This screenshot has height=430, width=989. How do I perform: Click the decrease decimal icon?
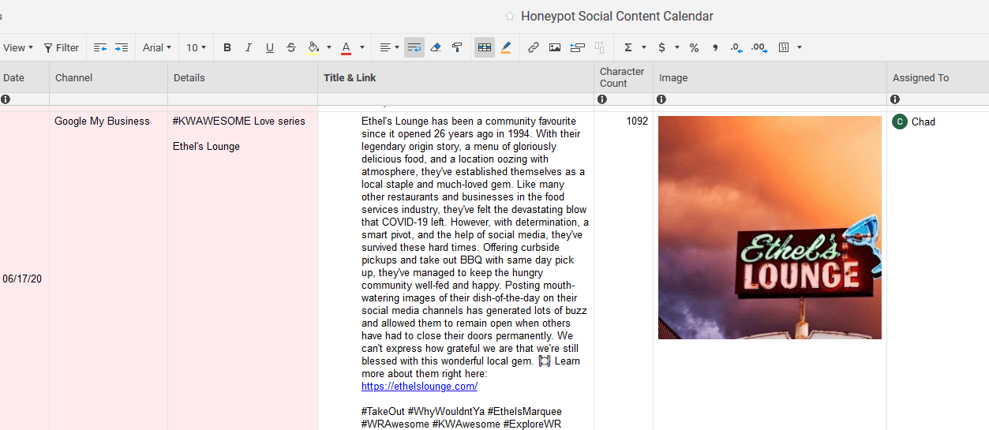tap(736, 47)
